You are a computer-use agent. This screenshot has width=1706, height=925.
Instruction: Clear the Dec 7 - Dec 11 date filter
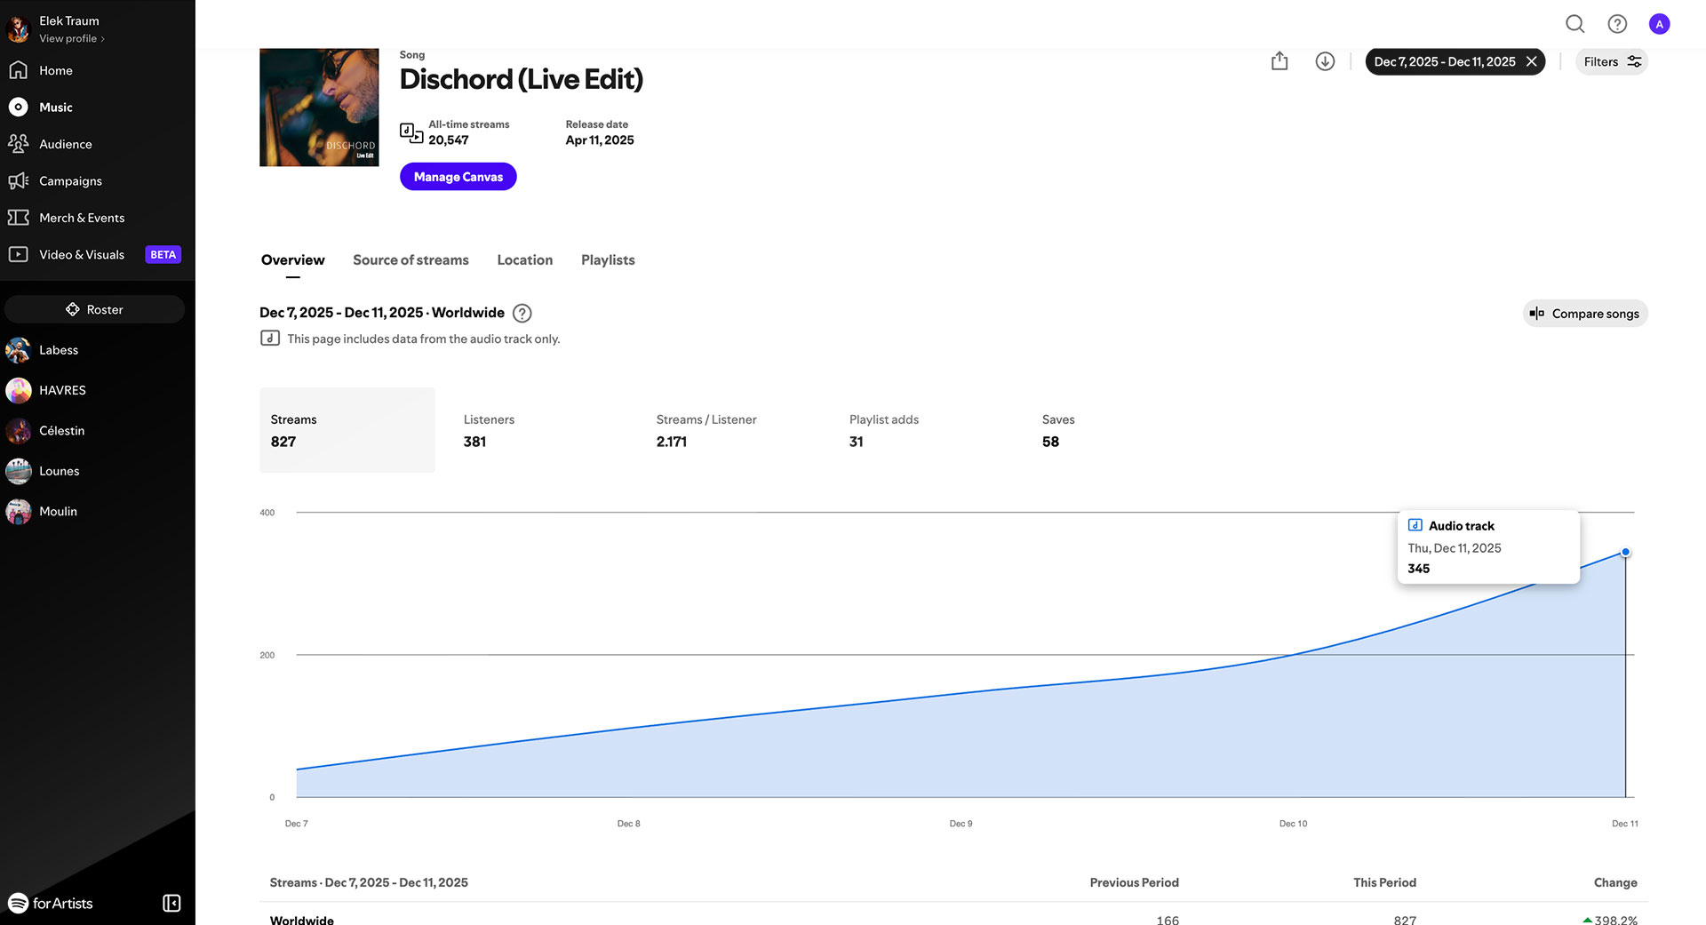[x=1532, y=61]
